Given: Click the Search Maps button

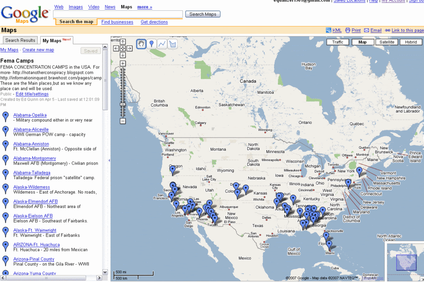Looking at the screenshot, I should 203,14.
